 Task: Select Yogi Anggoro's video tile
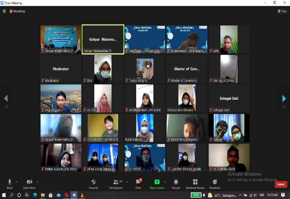click(x=61, y=98)
